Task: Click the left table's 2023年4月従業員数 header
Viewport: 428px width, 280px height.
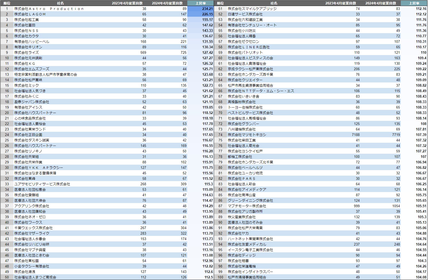Action: coord(127,3)
